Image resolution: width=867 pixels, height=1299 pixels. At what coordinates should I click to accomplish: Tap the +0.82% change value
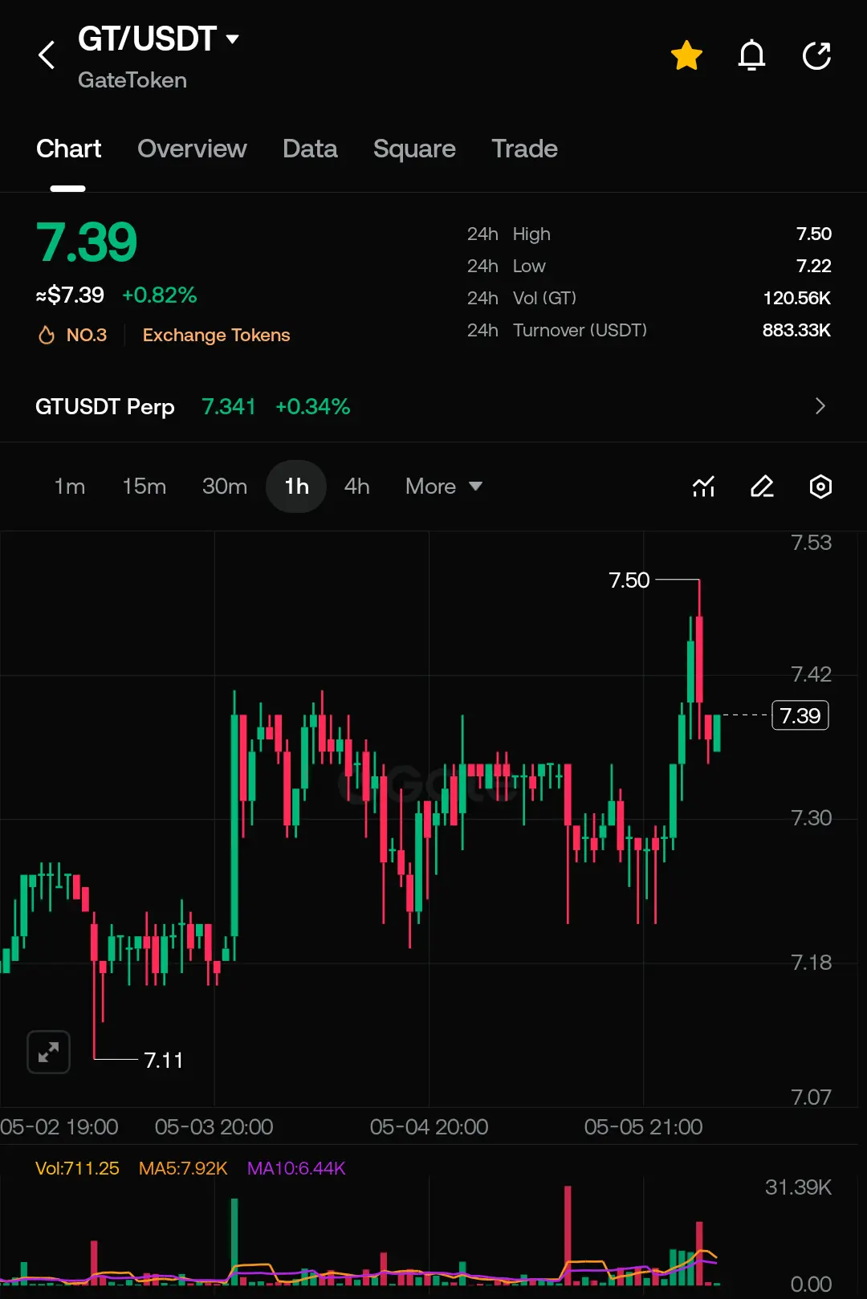[x=159, y=295]
